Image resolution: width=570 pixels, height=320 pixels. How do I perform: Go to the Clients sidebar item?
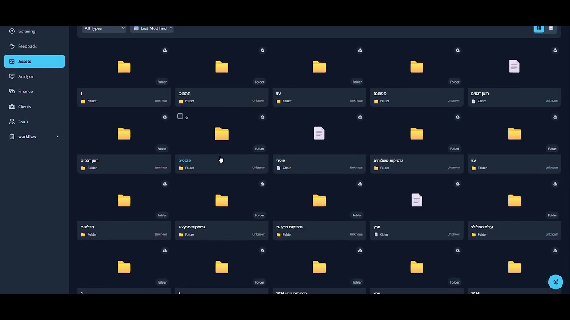click(x=34, y=107)
